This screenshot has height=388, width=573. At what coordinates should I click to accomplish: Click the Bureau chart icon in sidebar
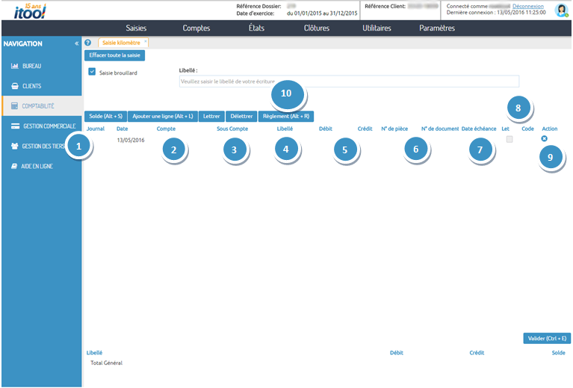(x=14, y=66)
